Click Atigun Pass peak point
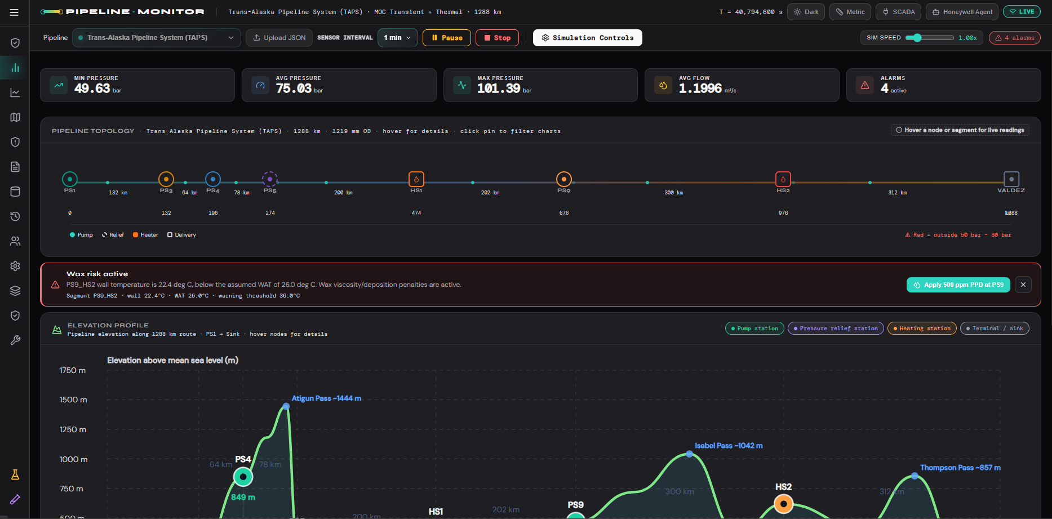Screen dimensions: 1052x519 [x=286, y=406]
